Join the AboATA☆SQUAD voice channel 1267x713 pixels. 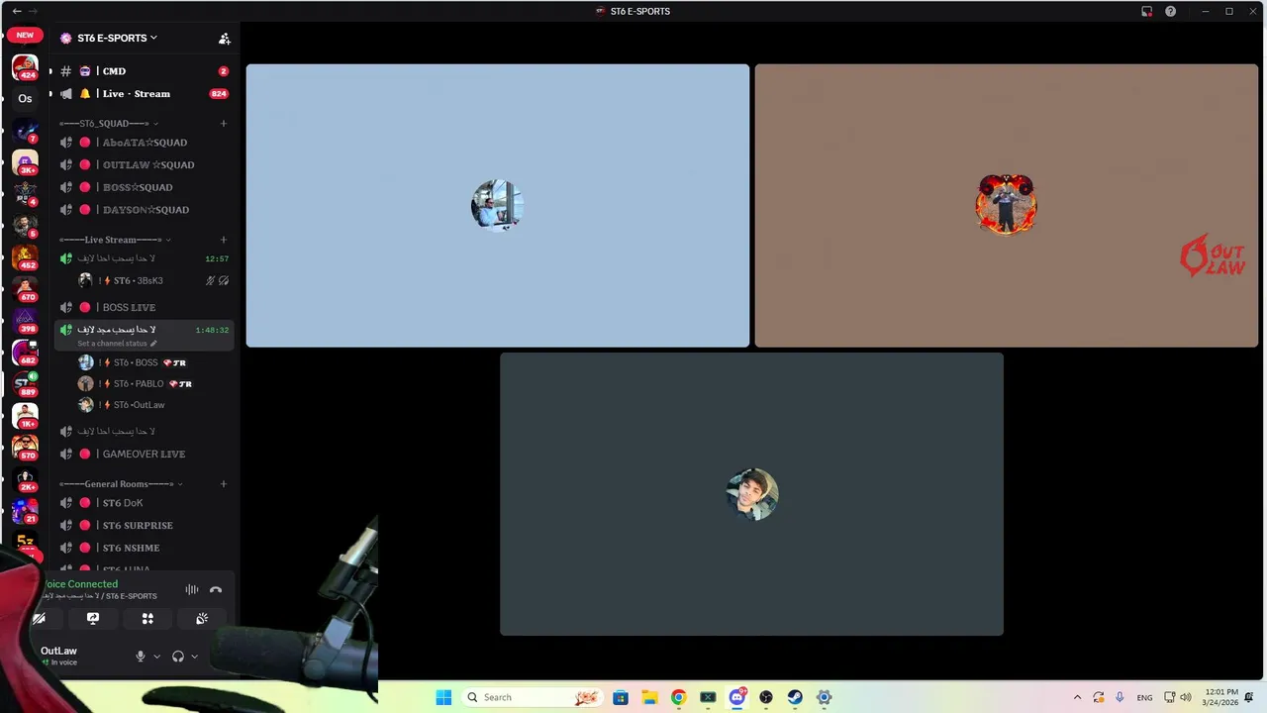(144, 143)
